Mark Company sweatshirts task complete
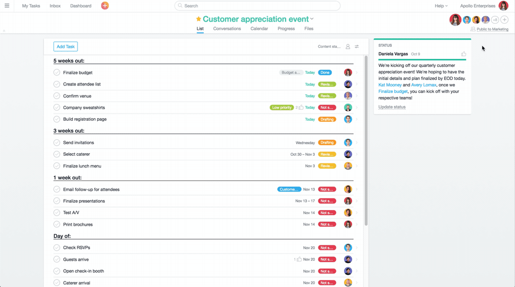This screenshot has height=287, width=515. pos(57,108)
